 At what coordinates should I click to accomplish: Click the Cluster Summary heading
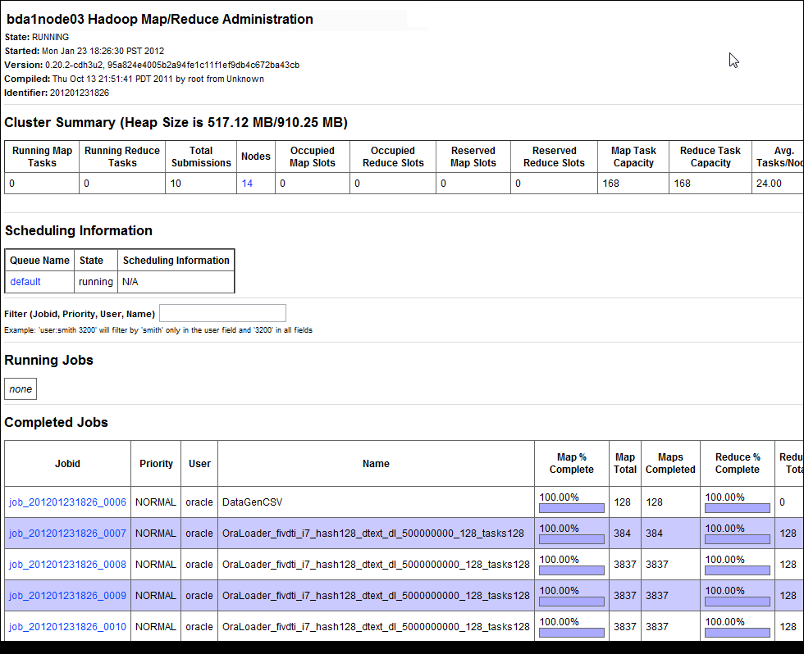click(176, 122)
